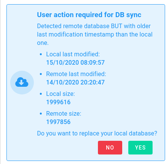Screen dimensions: 167x164
Task: Click the bullet beside 'Local size'
Action: click(x=41, y=94)
